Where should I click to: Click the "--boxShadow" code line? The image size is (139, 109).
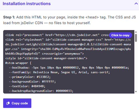(x=69, y=68)
